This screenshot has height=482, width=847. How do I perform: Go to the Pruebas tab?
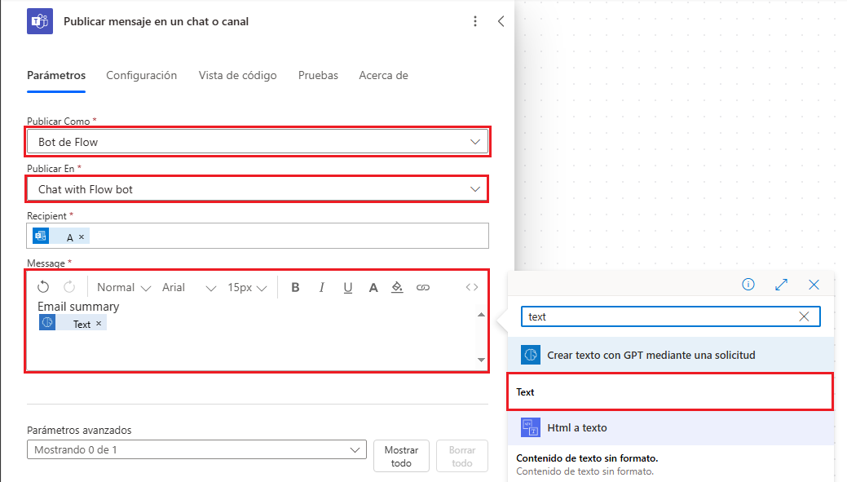318,75
